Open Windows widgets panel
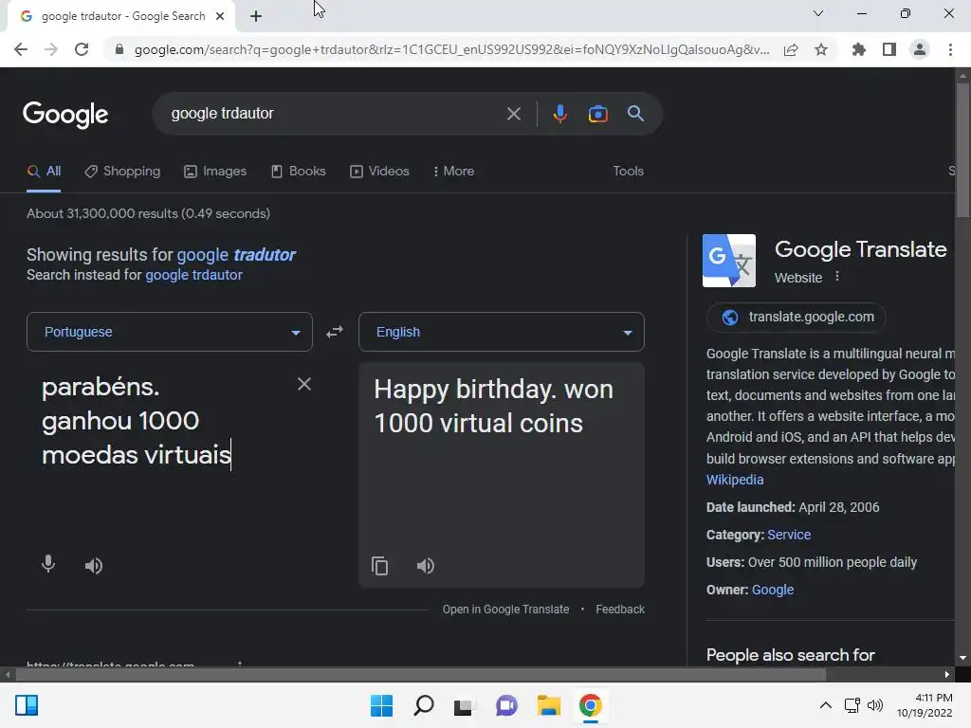971x728 pixels. coord(27,705)
